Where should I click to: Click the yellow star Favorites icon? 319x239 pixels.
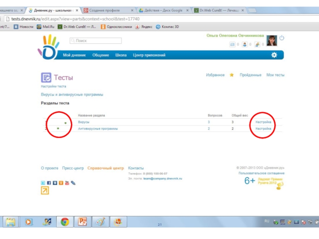231,75
